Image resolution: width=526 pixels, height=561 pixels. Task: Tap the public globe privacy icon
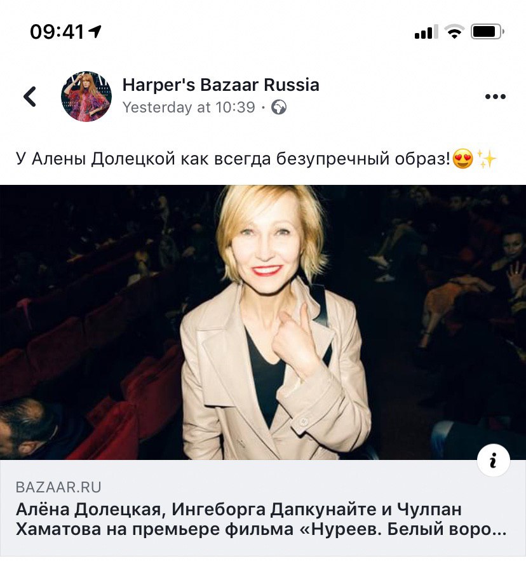tap(279, 107)
